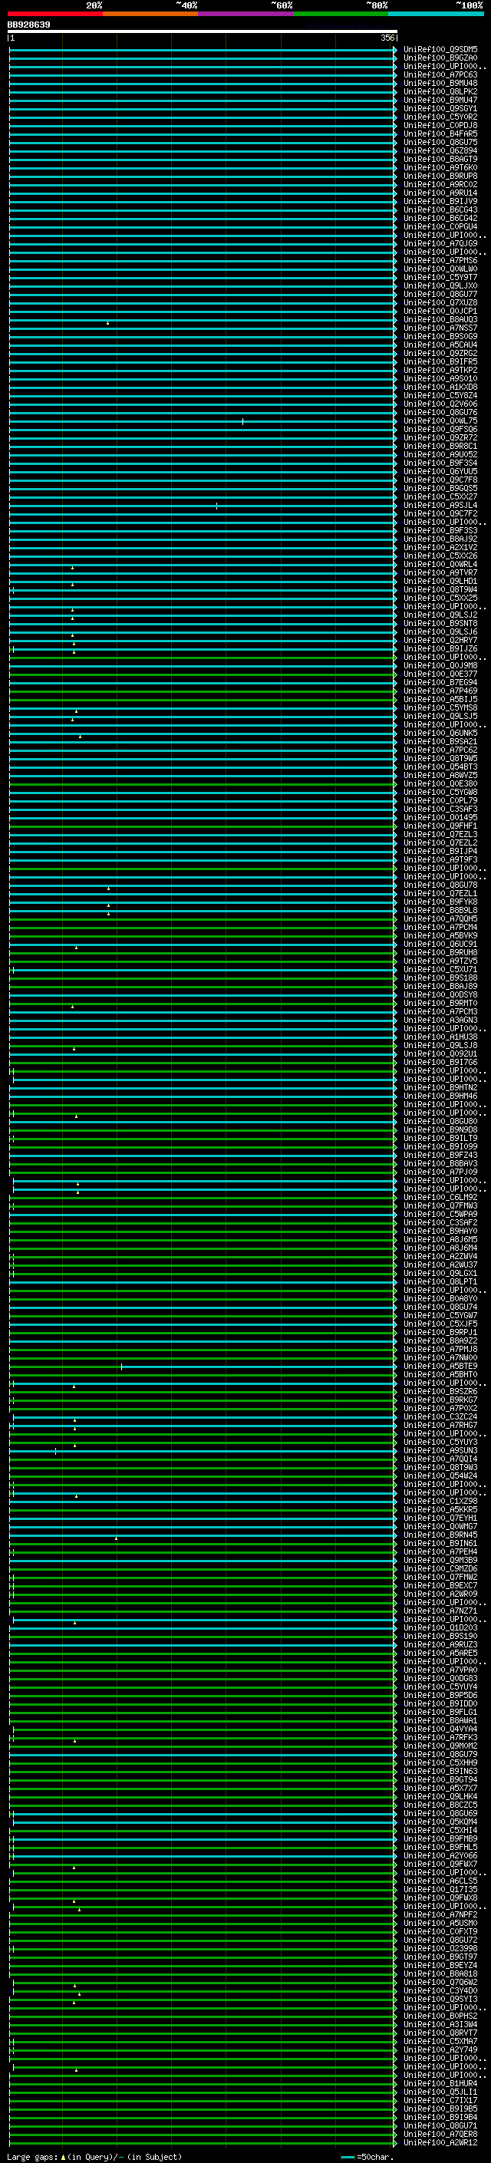This screenshot has height=2163, width=491.
Task: Select hit label UniRef100_B8AUQ3
Action: (x=440, y=319)
